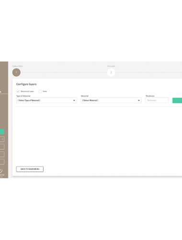Click into the Thickness input field

point(157,100)
